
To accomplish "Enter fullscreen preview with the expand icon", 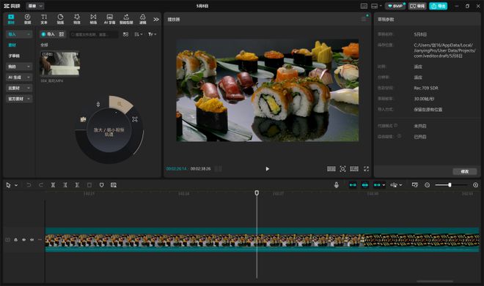I will [x=366, y=169].
